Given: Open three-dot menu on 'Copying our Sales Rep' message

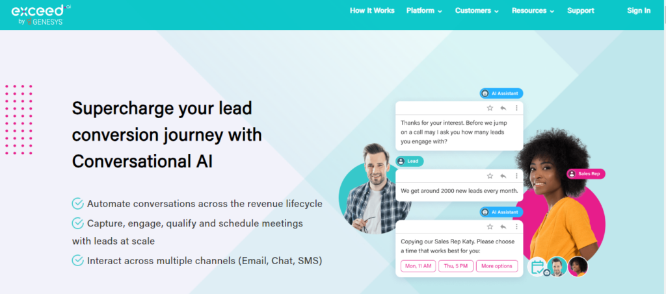Looking at the screenshot, I should pos(516,227).
